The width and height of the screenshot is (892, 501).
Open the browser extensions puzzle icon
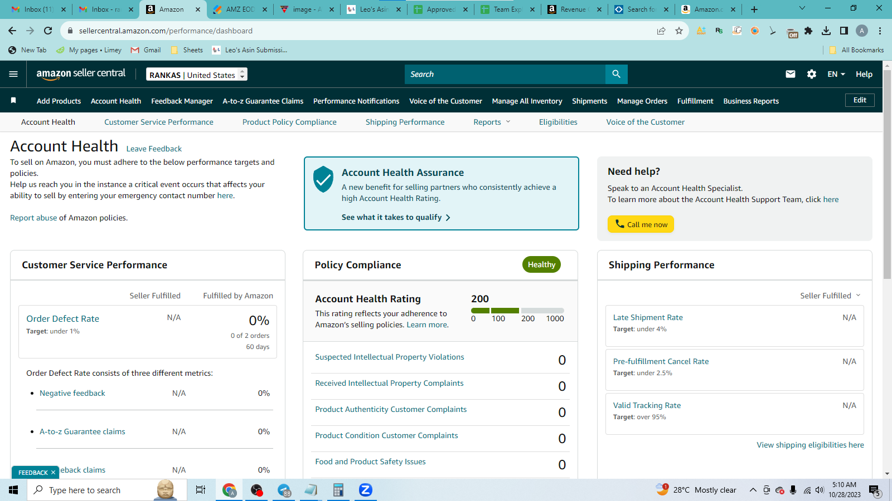(x=808, y=31)
